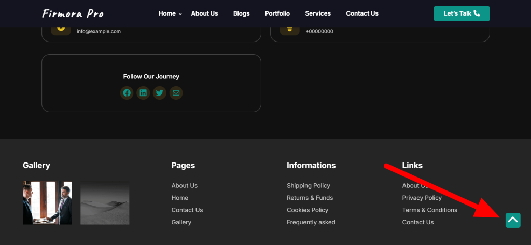Click the scroll-to-top arrow button
This screenshot has width=531, height=245.
(x=513, y=220)
